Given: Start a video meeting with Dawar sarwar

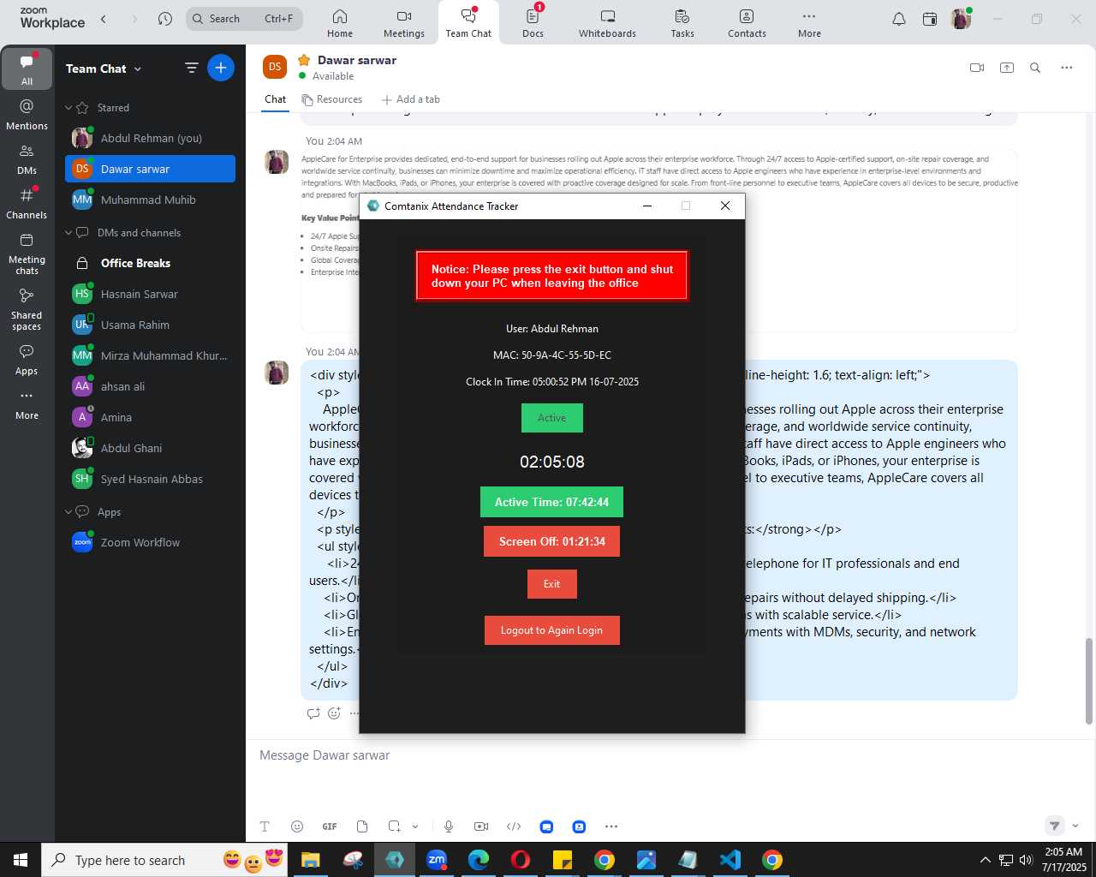Looking at the screenshot, I should click(977, 68).
